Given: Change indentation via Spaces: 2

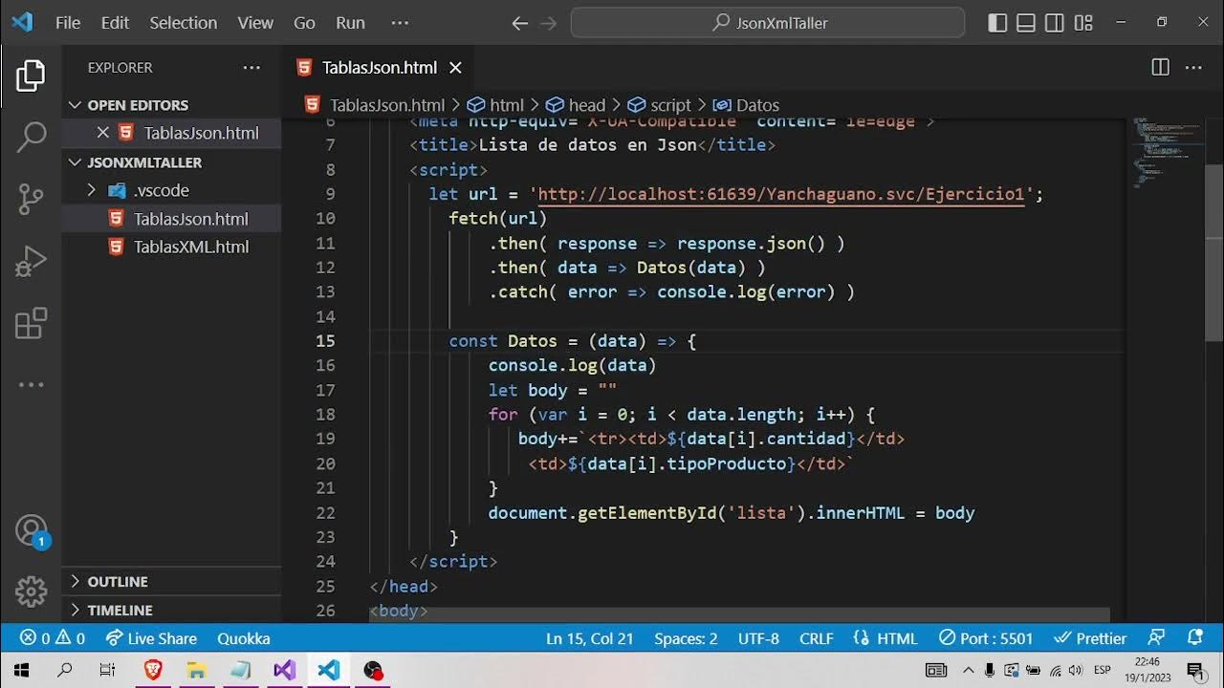Looking at the screenshot, I should (x=686, y=638).
